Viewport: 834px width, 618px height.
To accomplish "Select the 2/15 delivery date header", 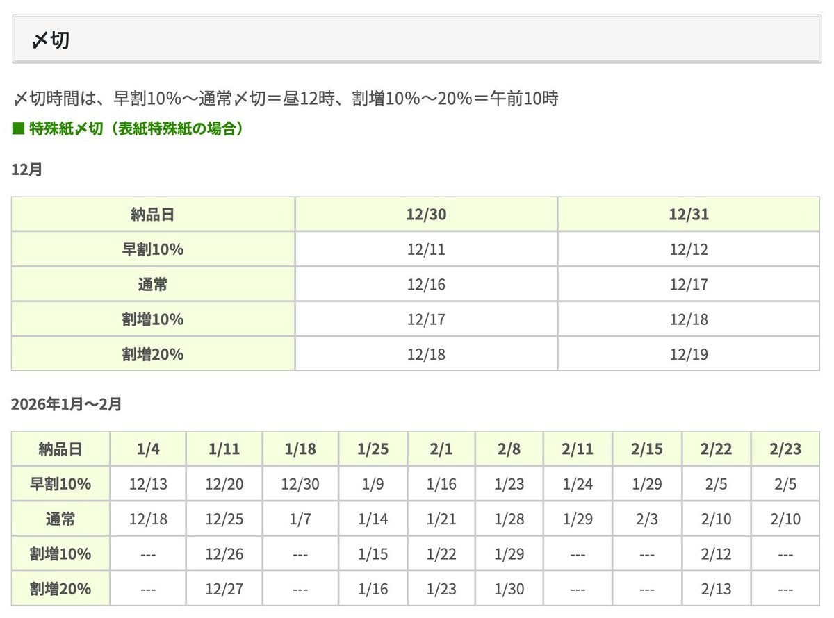I will [647, 449].
